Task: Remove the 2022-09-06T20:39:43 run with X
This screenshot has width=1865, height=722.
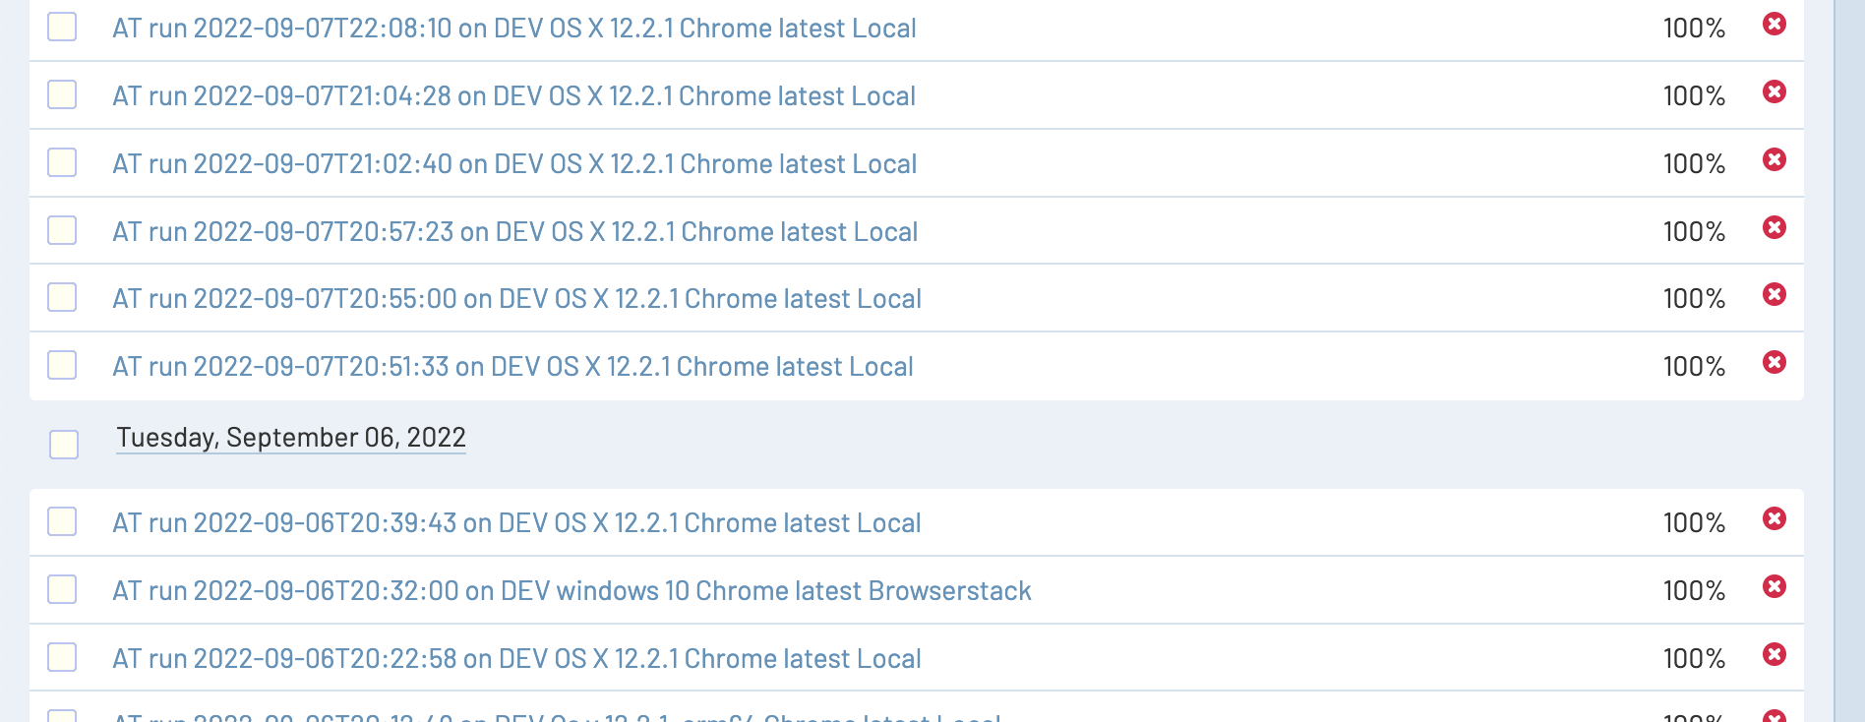Action: click(1774, 519)
